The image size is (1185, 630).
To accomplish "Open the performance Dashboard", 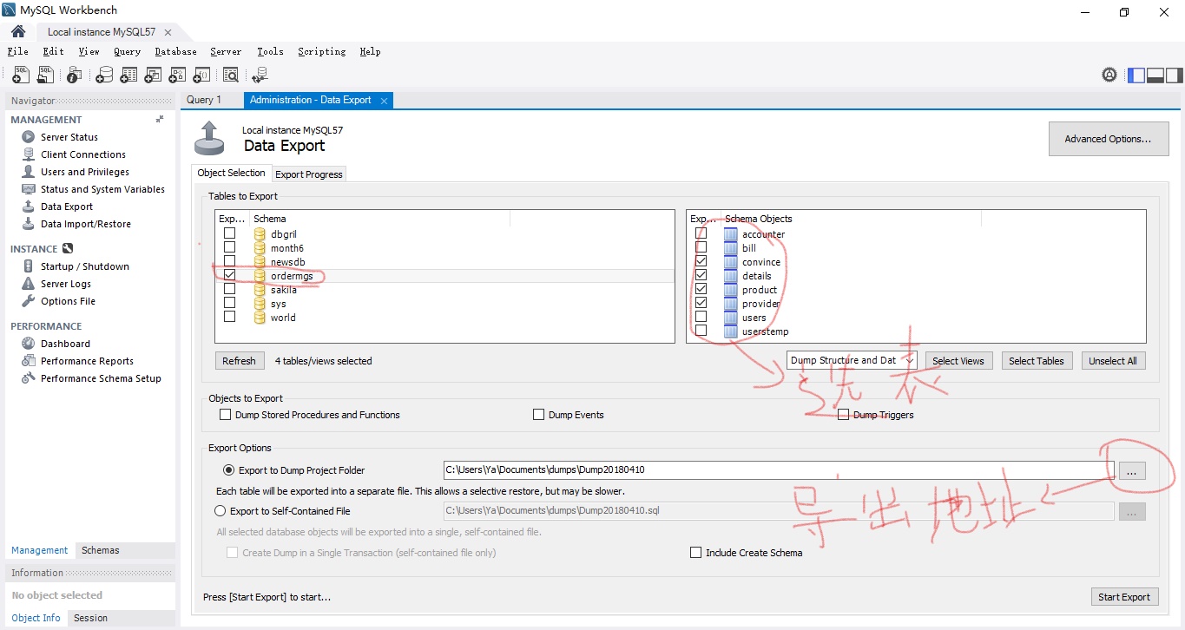I will (65, 344).
